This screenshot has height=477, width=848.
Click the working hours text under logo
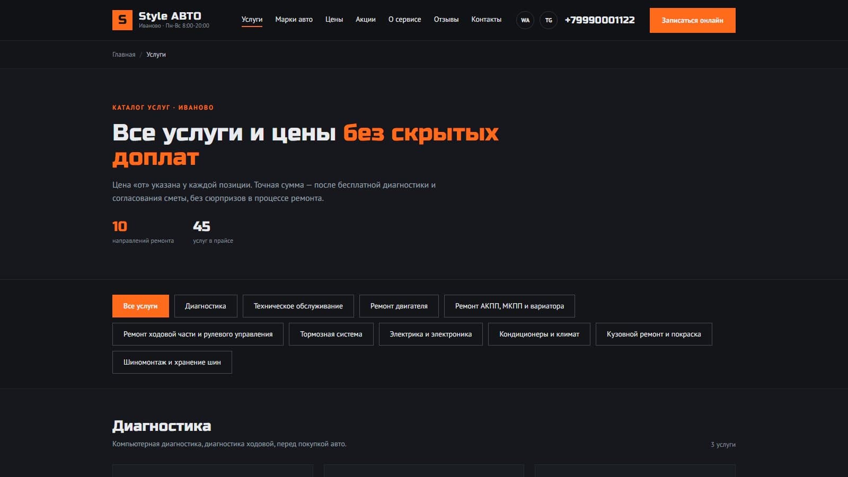174,26
